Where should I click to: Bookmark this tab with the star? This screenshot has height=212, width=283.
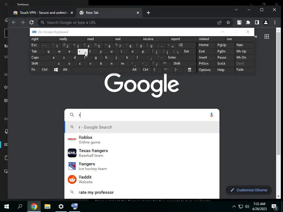[x=228, y=22]
